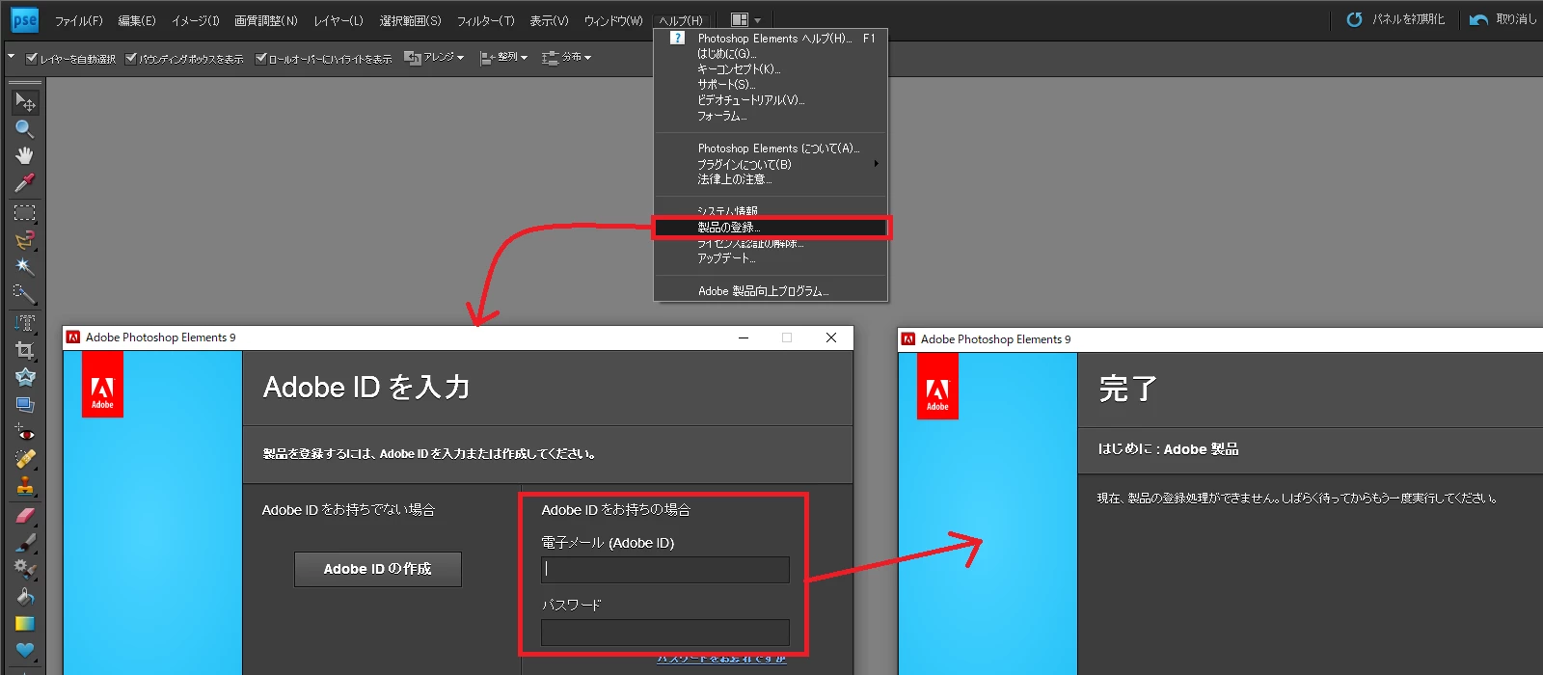The width and height of the screenshot is (1543, 675).
Task: Select the Move tool
Action: (25, 101)
